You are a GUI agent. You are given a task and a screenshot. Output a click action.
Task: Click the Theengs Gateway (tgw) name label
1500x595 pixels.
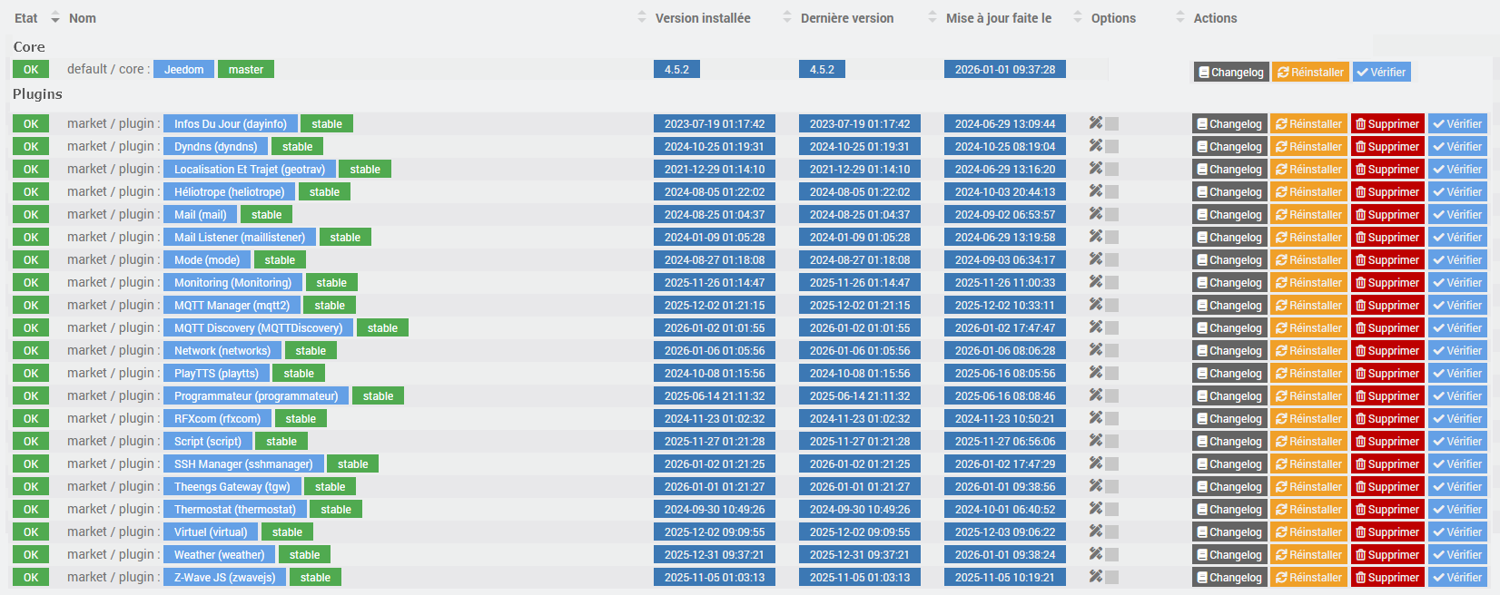(232, 486)
